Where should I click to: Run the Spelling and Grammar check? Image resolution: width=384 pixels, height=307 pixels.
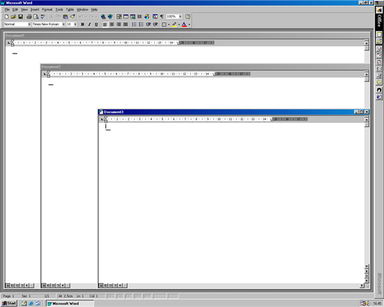(43, 17)
